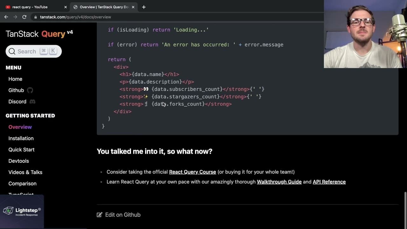Image resolution: width=407 pixels, height=229 pixels.
Task: Open Videos & Talks page
Action: point(25,172)
